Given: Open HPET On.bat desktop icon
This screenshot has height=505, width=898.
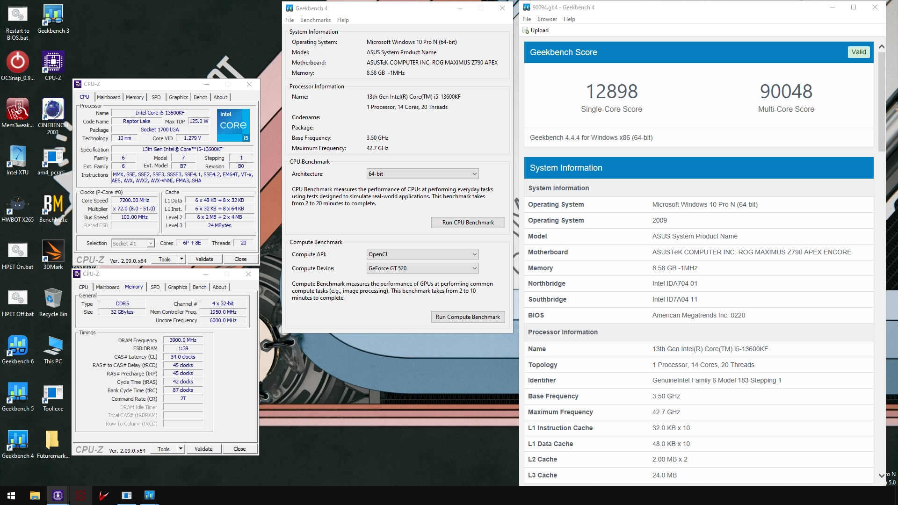Looking at the screenshot, I should 17,255.
